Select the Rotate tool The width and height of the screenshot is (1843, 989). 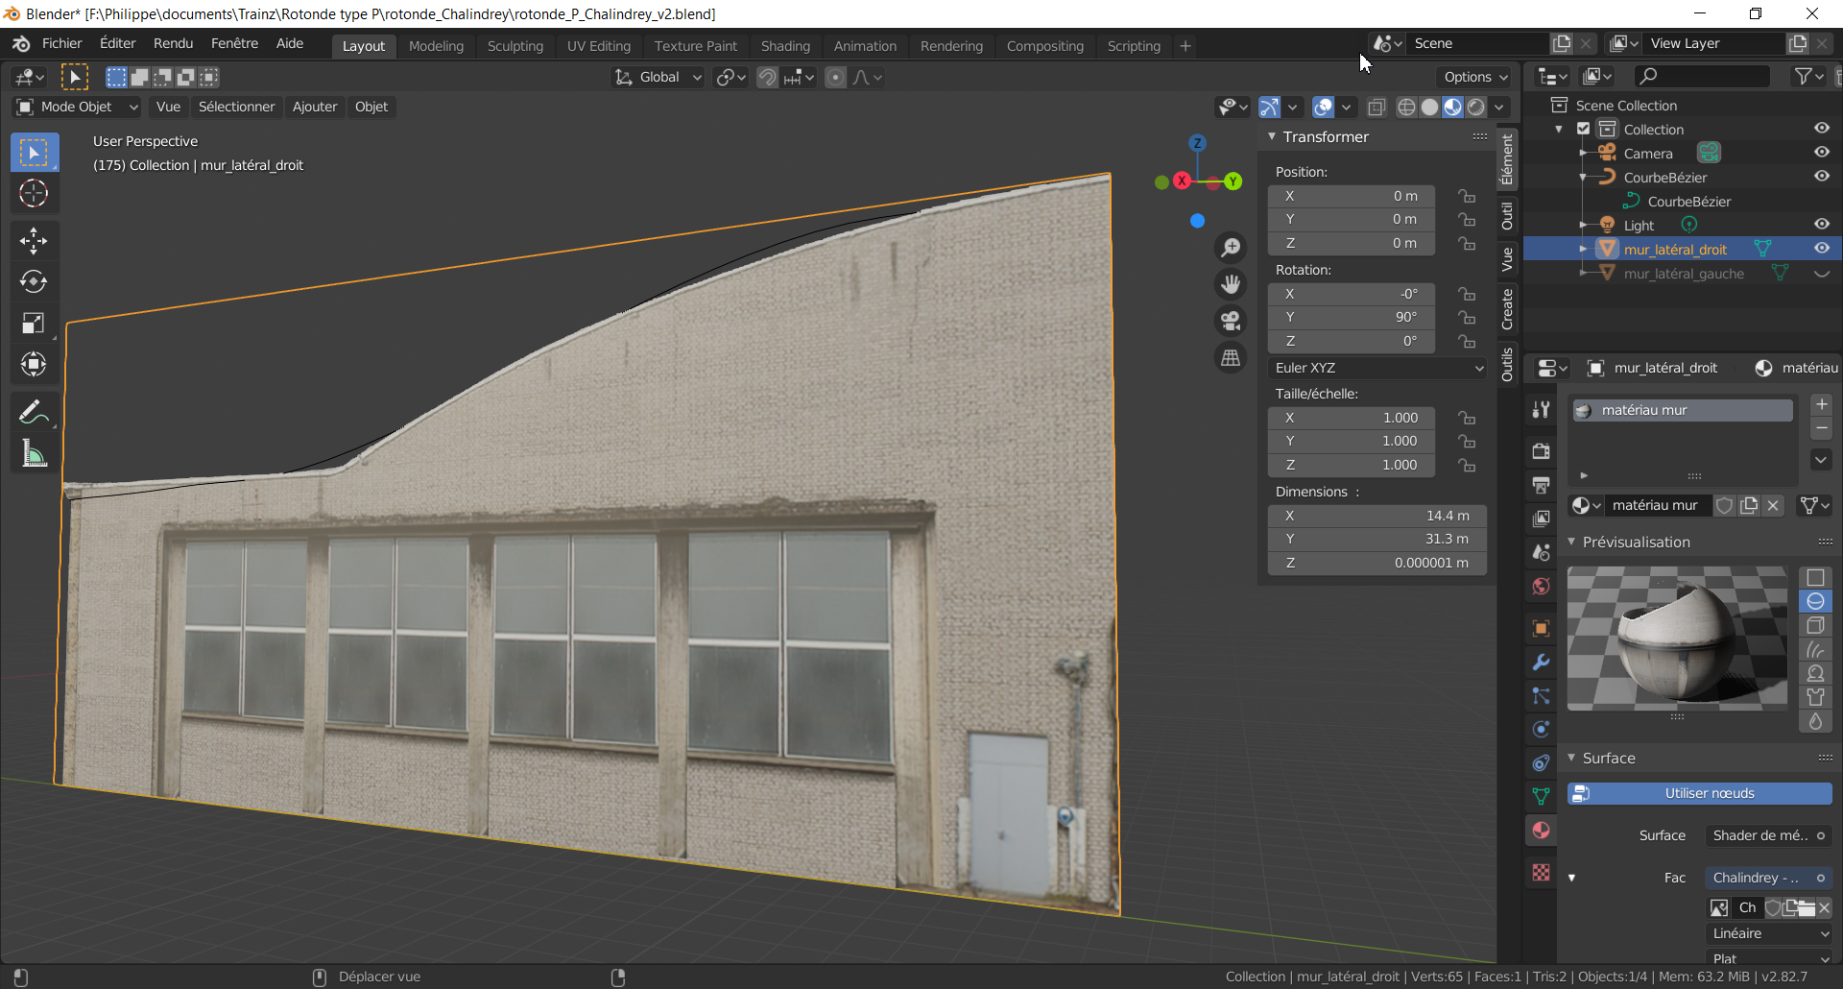click(34, 281)
